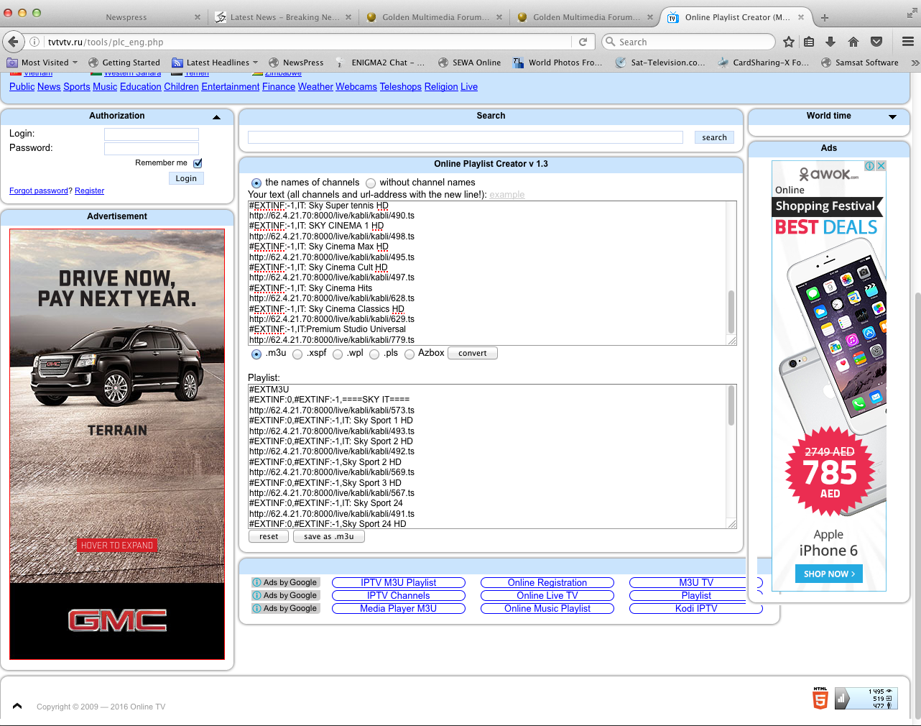The image size is (921, 726).
Task: Click the scroll-to-top arrow in footer
Action: (17, 706)
